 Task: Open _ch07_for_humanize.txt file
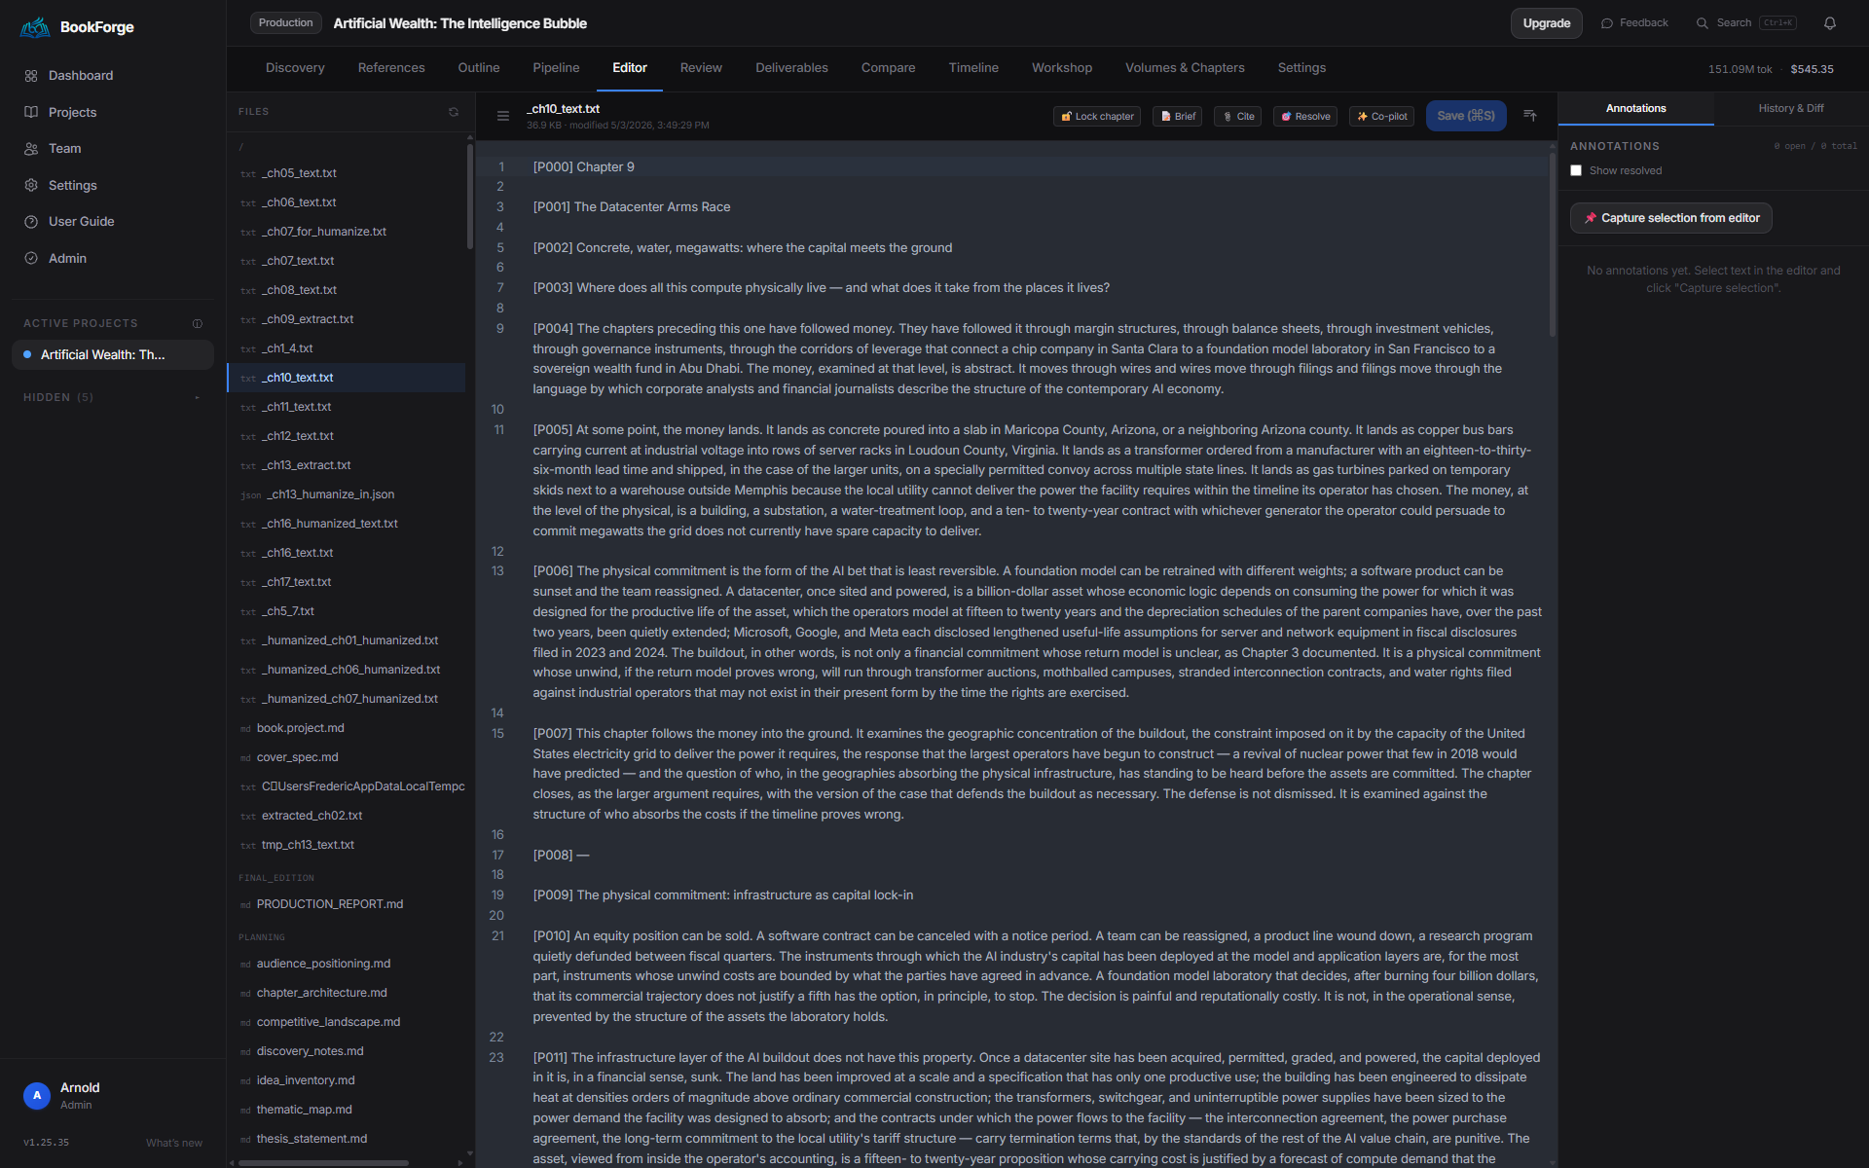click(x=347, y=232)
